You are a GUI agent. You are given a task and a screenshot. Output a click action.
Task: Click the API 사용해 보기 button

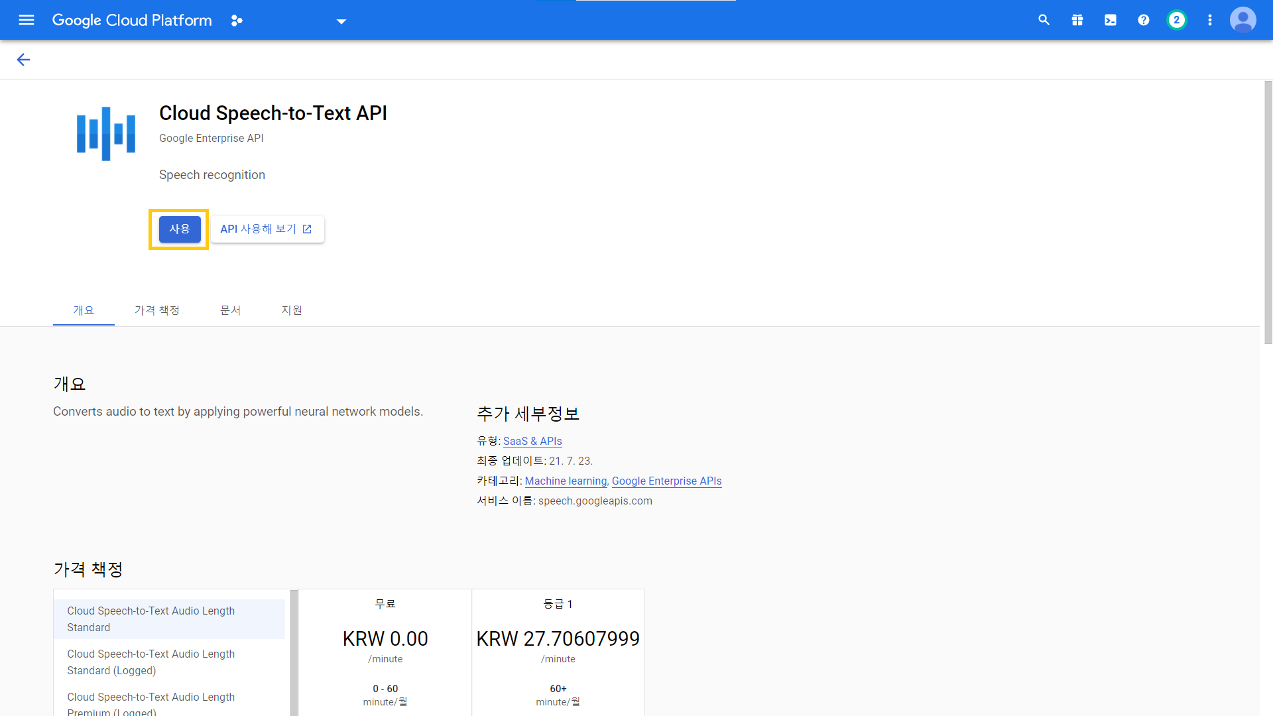pyautogui.click(x=267, y=229)
